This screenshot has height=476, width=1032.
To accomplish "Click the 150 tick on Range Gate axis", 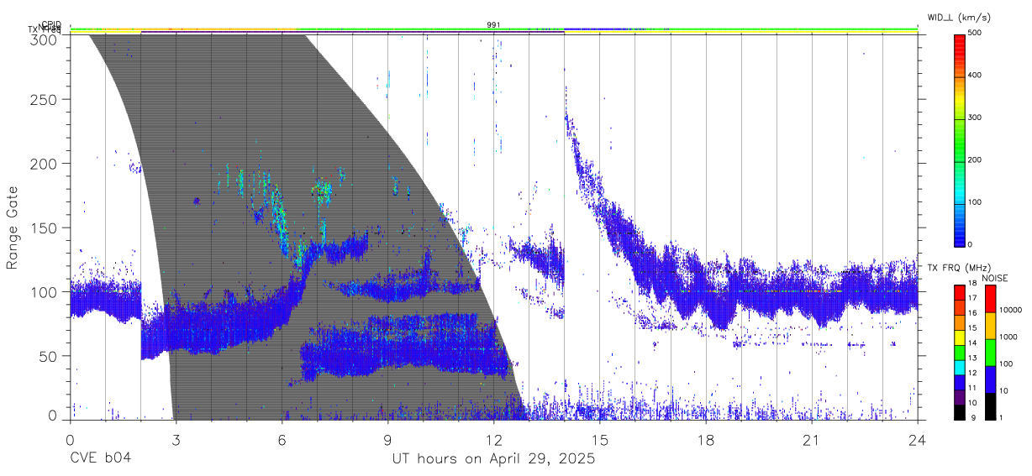I will pos(45,228).
